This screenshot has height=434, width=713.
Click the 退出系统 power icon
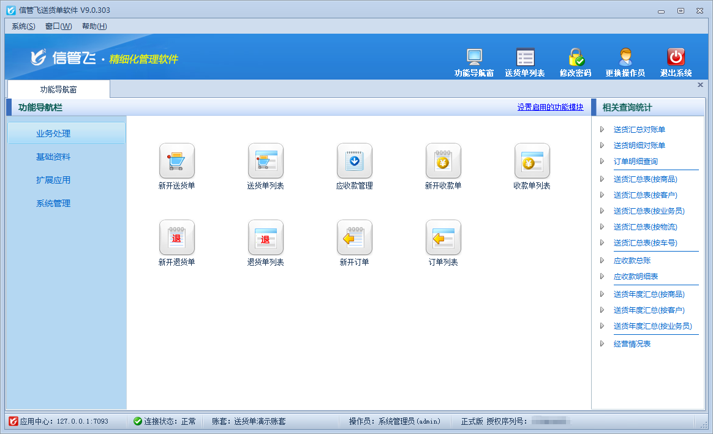point(676,58)
